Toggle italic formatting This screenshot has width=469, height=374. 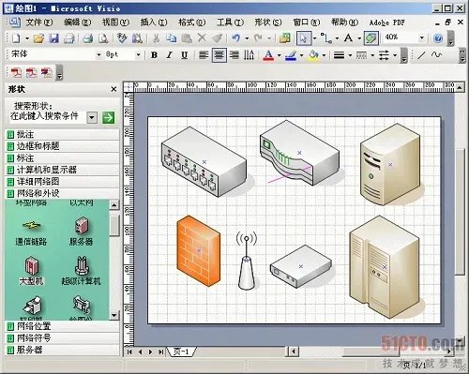[169, 55]
